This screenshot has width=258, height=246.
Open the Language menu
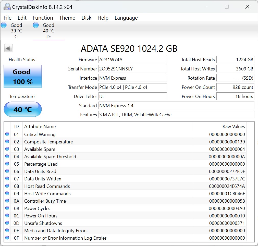[x=126, y=18]
